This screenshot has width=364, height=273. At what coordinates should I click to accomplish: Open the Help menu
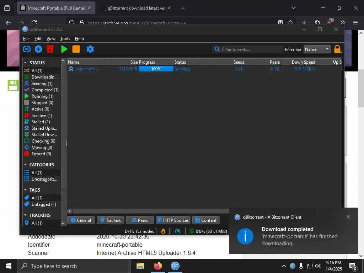point(79,39)
